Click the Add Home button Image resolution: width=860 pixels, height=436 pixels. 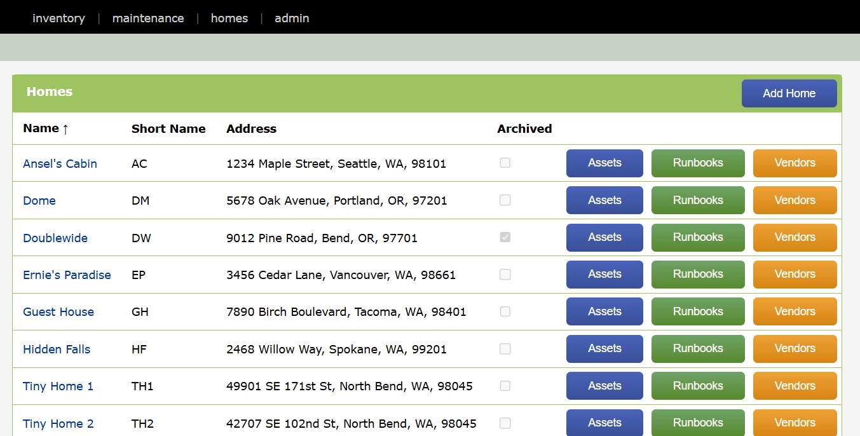789,93
